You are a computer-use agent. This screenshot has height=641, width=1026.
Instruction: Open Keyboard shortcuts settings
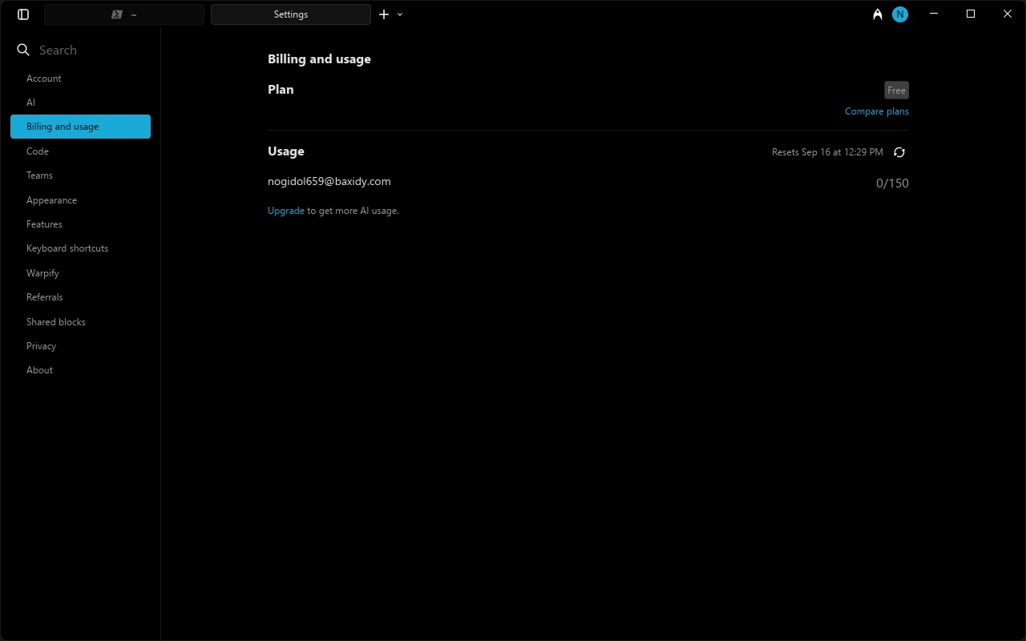coord(67,248)
